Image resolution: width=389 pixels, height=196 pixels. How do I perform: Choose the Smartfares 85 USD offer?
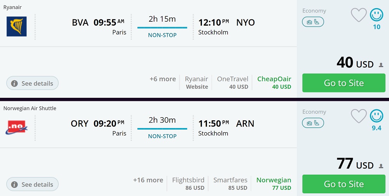pos(230,184)
